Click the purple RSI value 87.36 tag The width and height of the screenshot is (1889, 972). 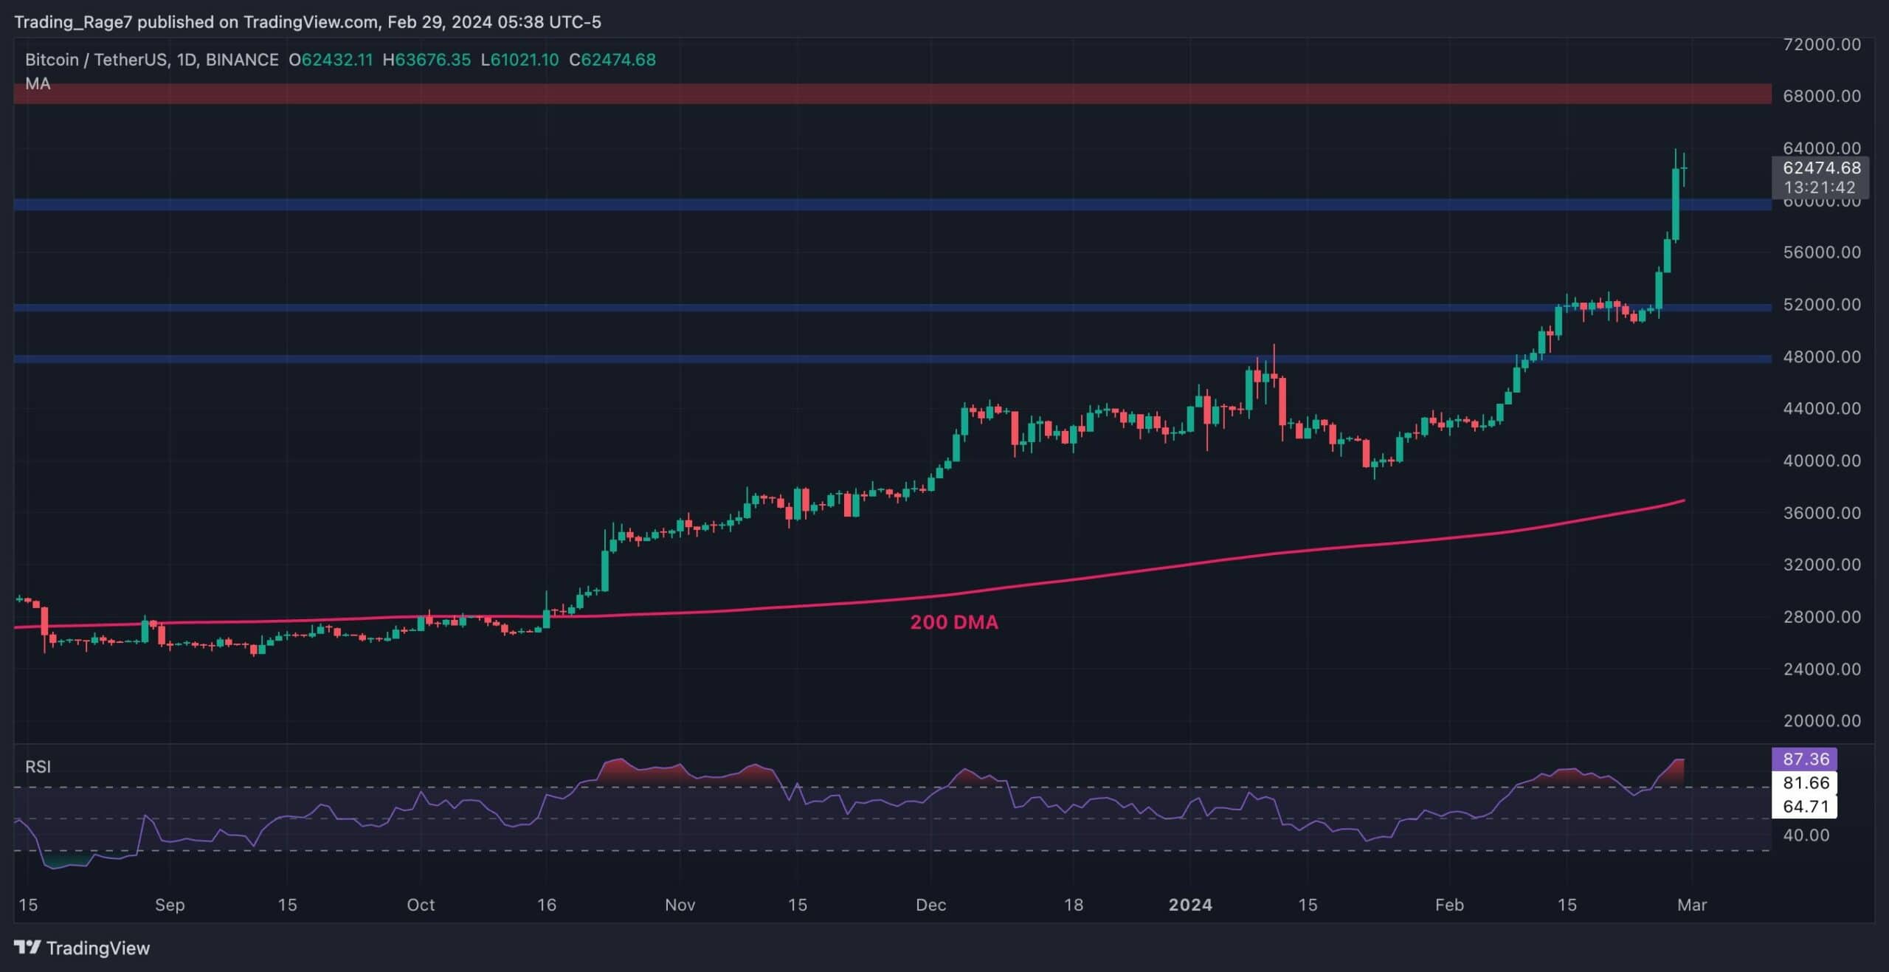point(1805,759)
